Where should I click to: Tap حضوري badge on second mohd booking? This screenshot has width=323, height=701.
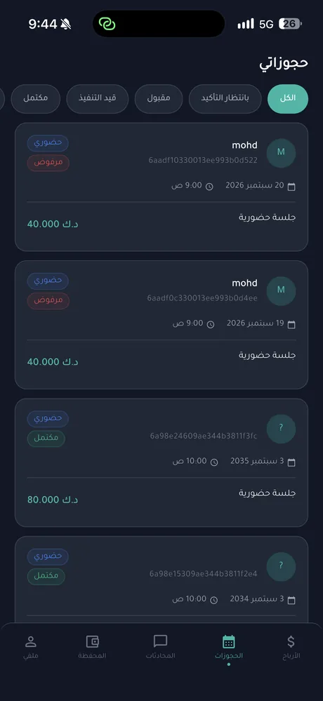48,281
